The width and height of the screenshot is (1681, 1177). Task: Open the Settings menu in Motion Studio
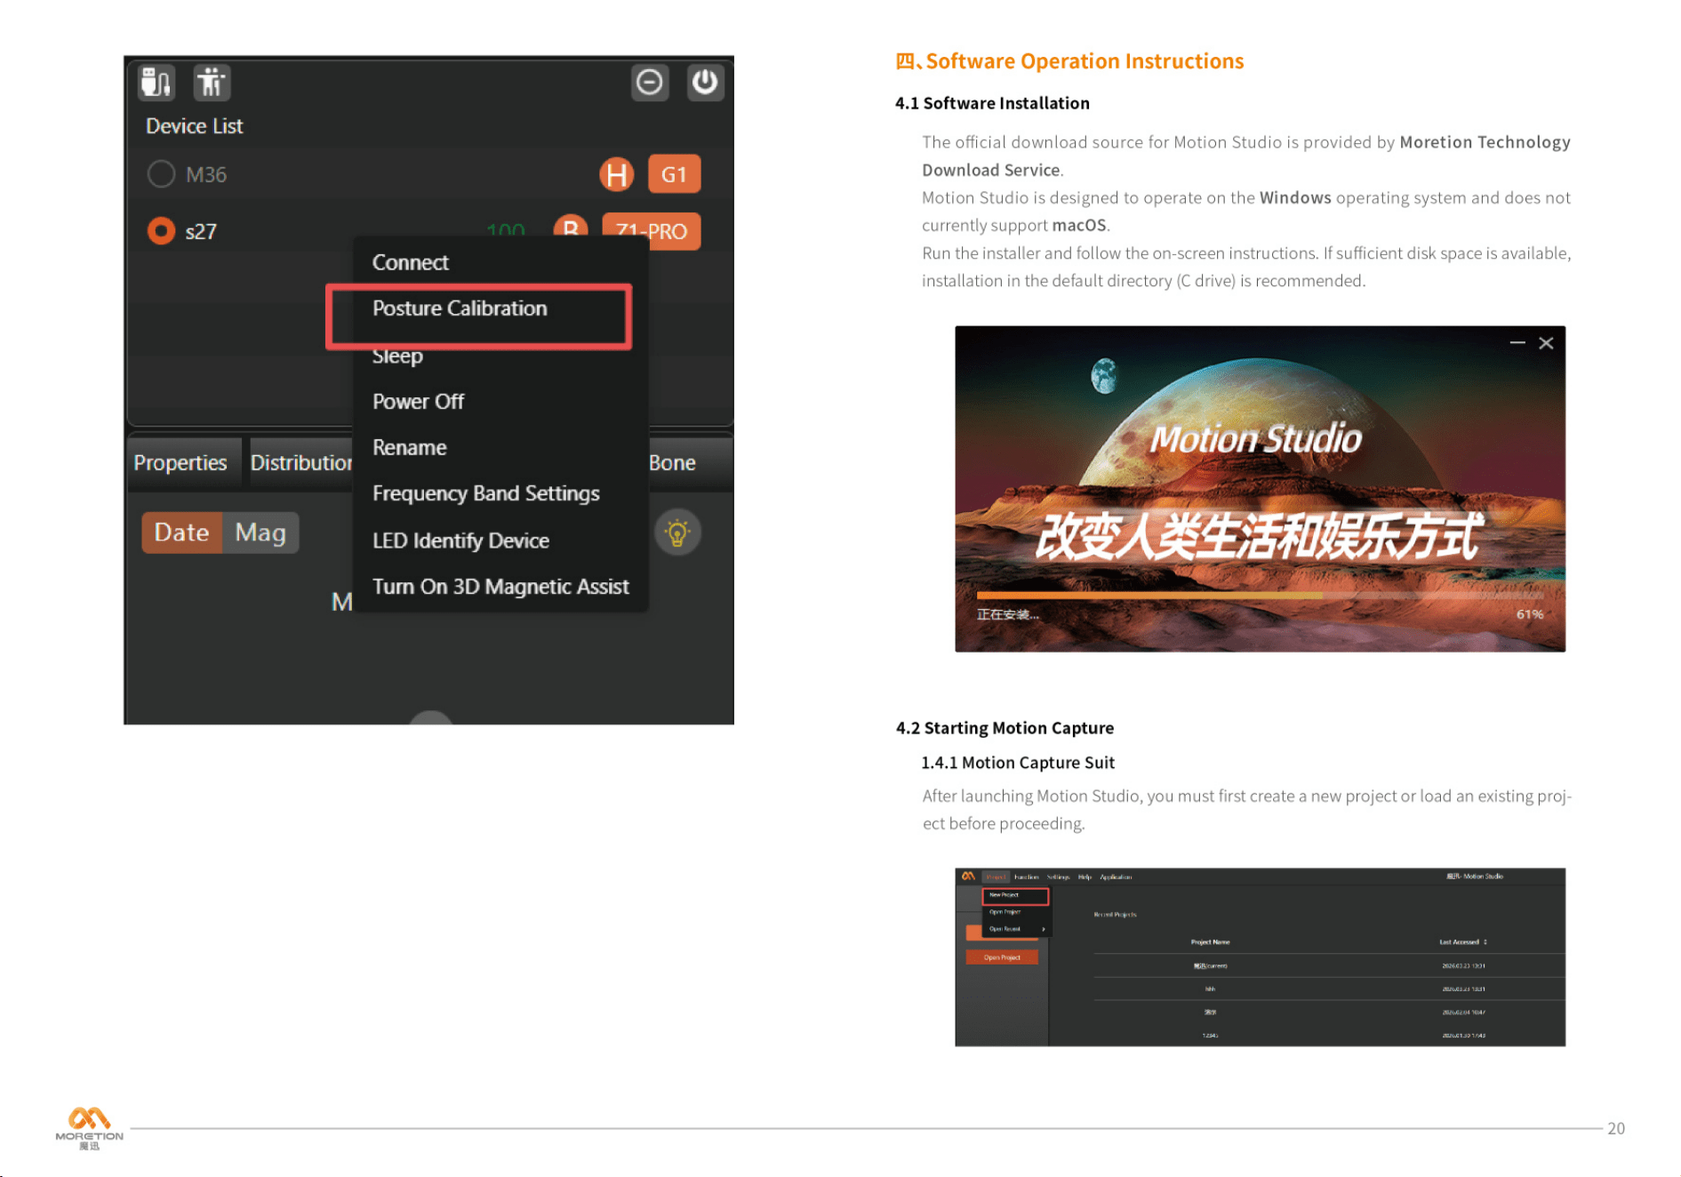pyautogui.click(x=1058, y=877)
